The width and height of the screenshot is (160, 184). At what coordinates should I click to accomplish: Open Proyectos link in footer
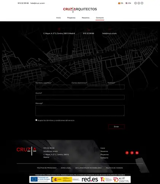(104, 155)
